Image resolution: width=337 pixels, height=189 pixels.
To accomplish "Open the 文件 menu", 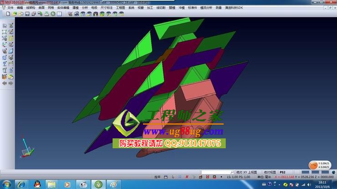I will point(10,8).
